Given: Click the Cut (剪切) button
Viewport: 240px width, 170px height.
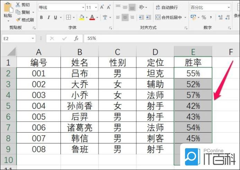Looking at the screenshot, I should point(23,5).
